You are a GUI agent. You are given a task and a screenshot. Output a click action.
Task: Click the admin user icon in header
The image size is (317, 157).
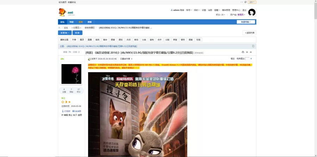[x=172, y=10]
